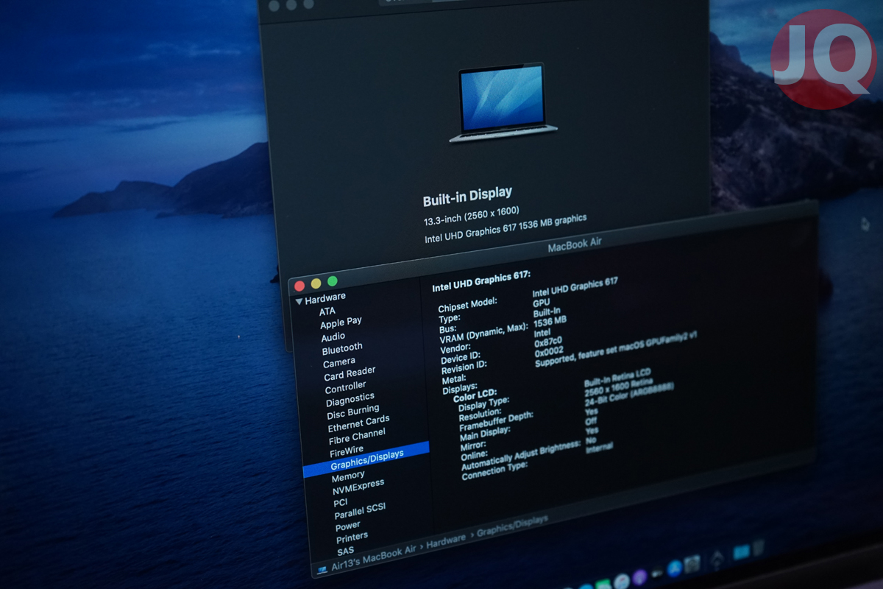
Task: Click the computer icon in the path bar
Action: [x=322, y=571]
